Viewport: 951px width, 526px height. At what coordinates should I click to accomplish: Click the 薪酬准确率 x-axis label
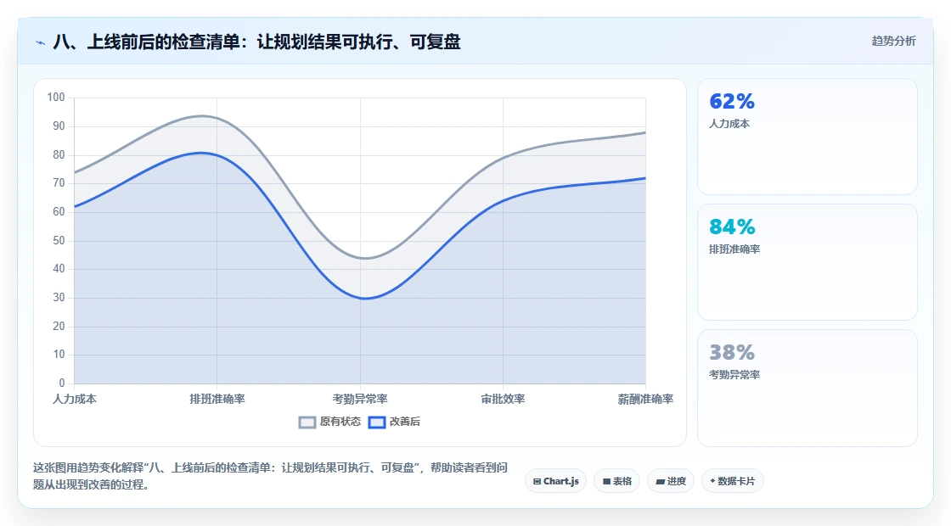click(645, 399)
